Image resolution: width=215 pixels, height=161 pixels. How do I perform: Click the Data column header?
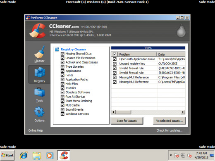[x=171, y=54]
